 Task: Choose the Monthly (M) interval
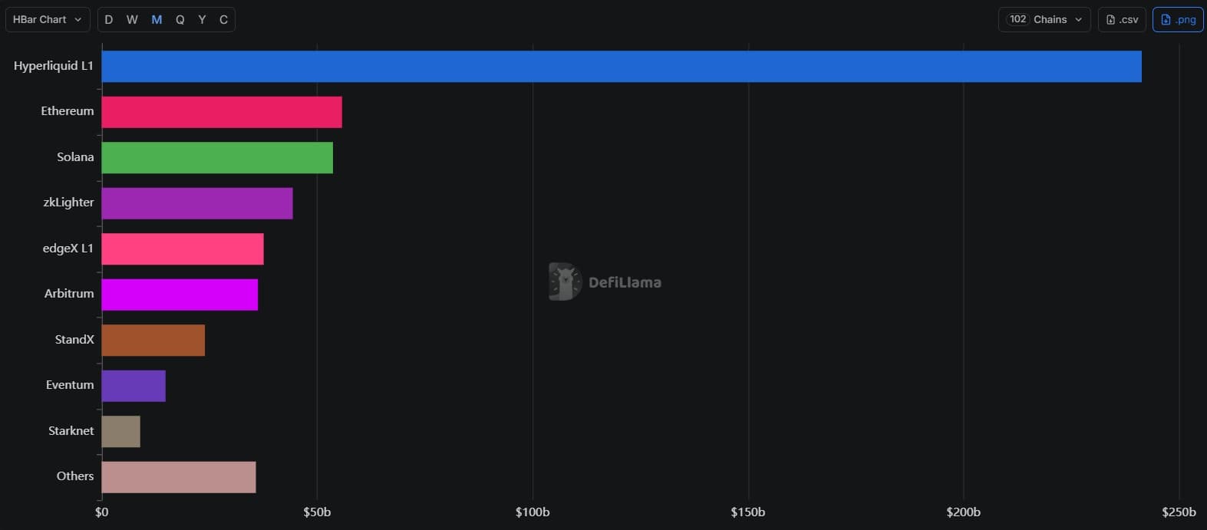(157, 19)
